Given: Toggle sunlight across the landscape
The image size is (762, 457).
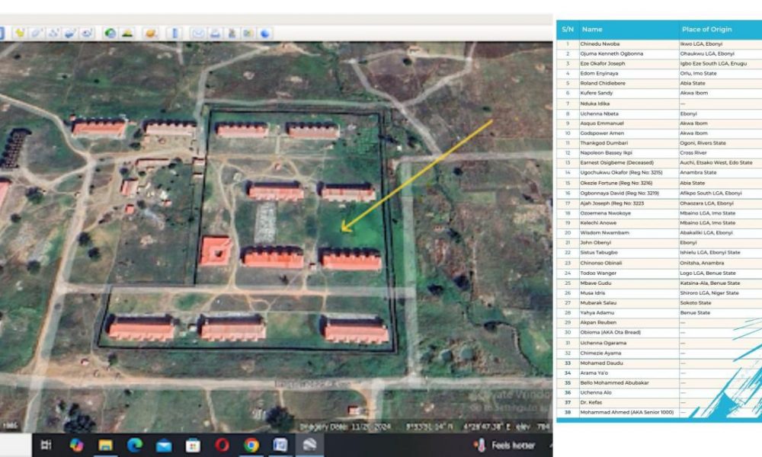Looking at the screenshot, I should [x=127, y=34].
